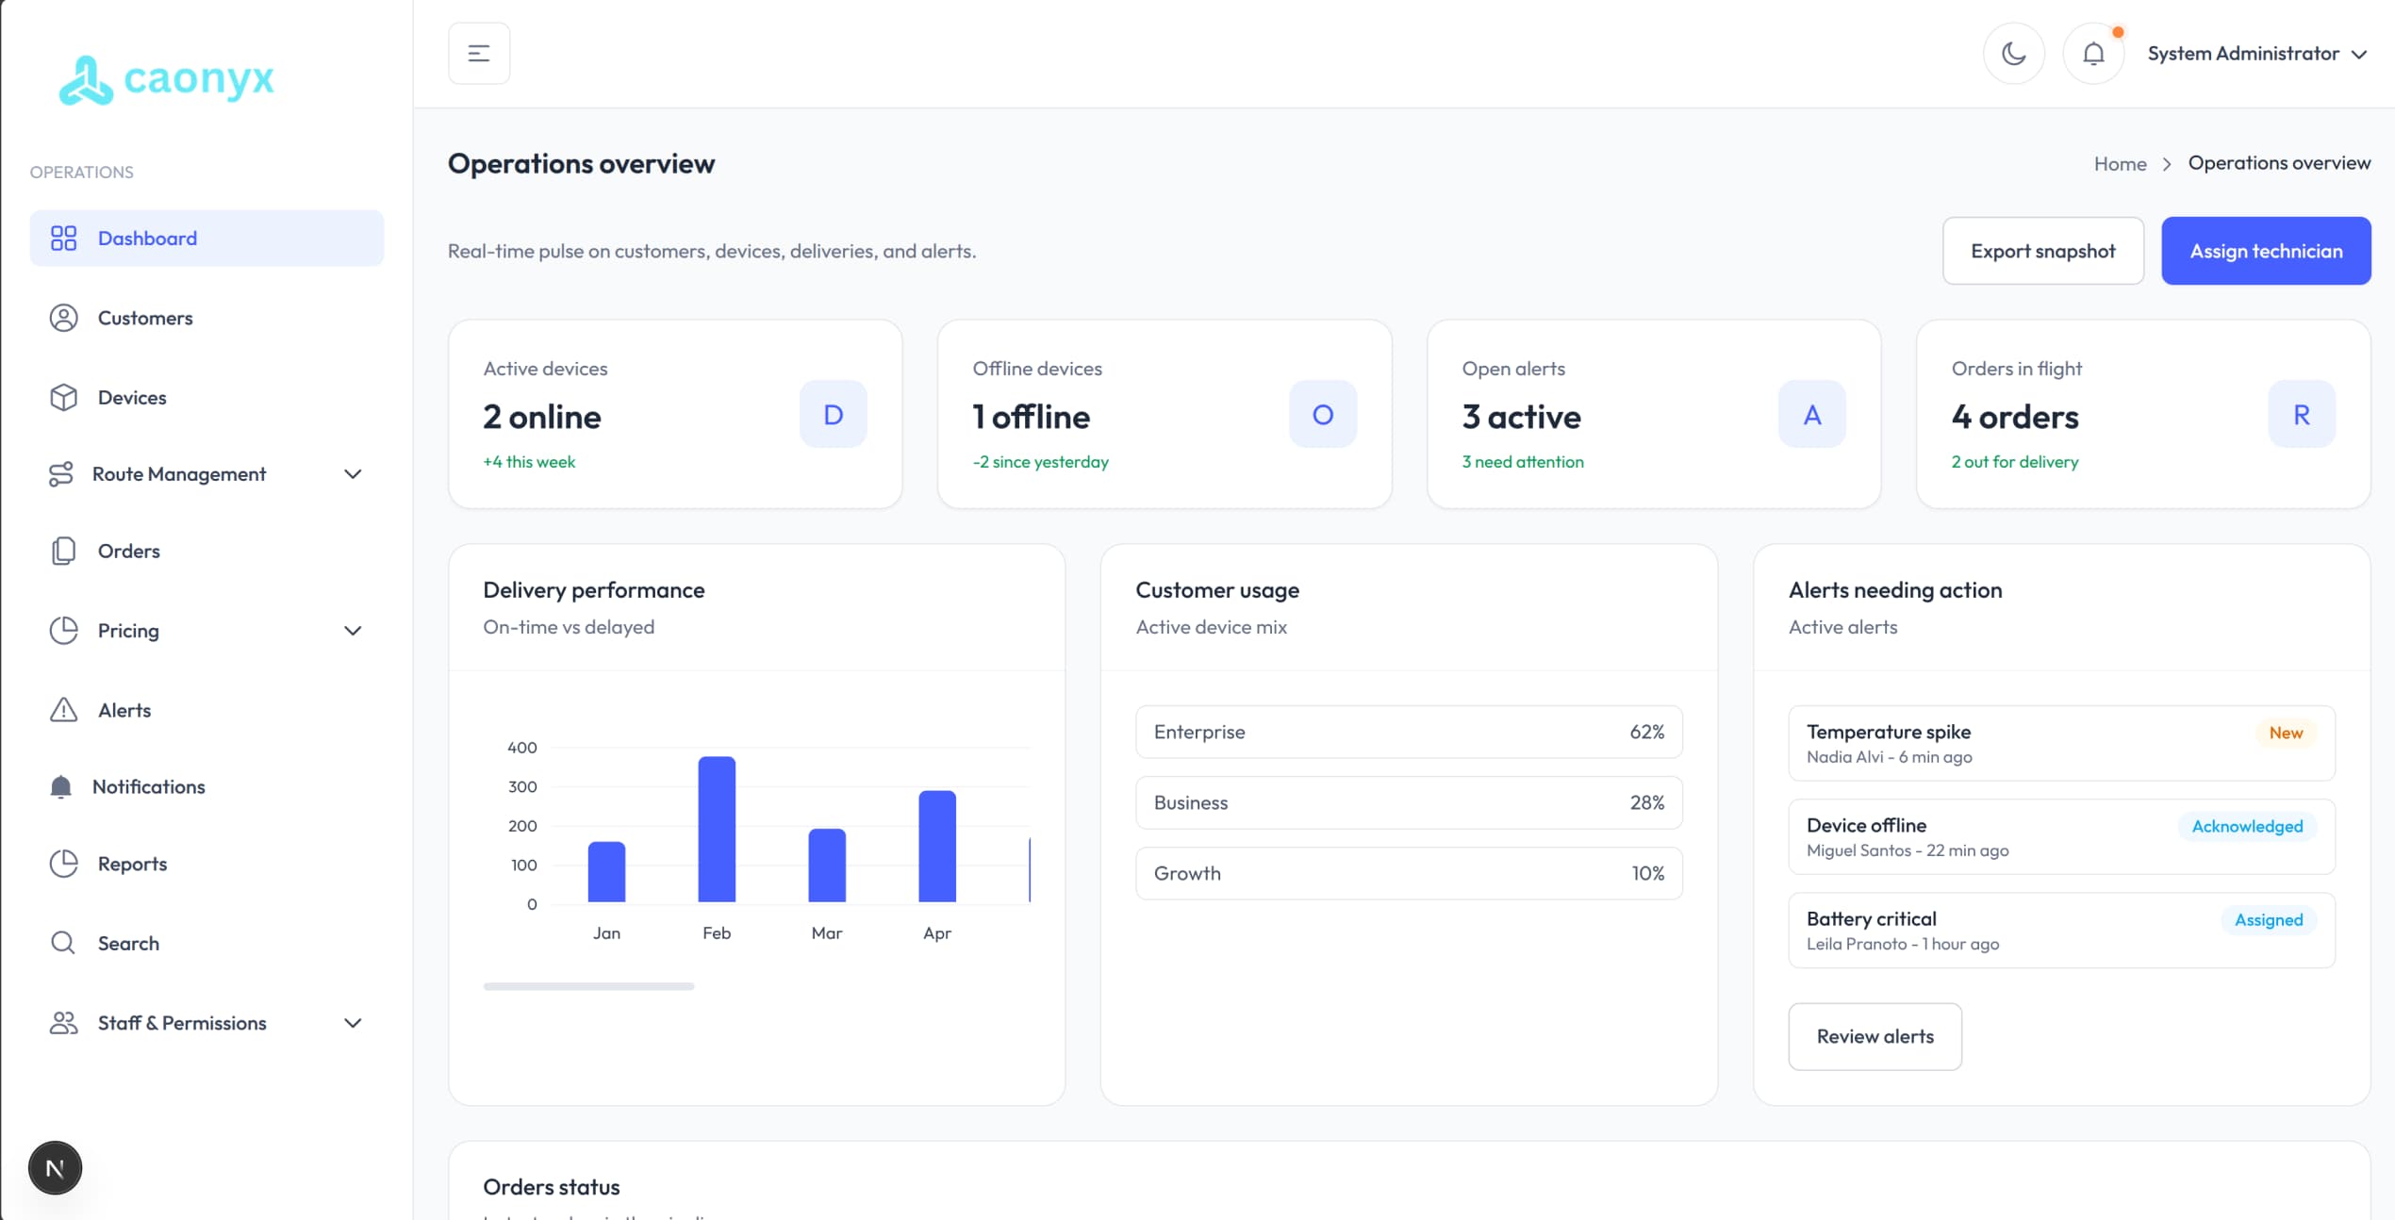Image resolution: width=2395 pixels, height=1220 pixels.
Task: Toggle the Device offline Acknowledged status
Action: click(x=2245, y=826)
